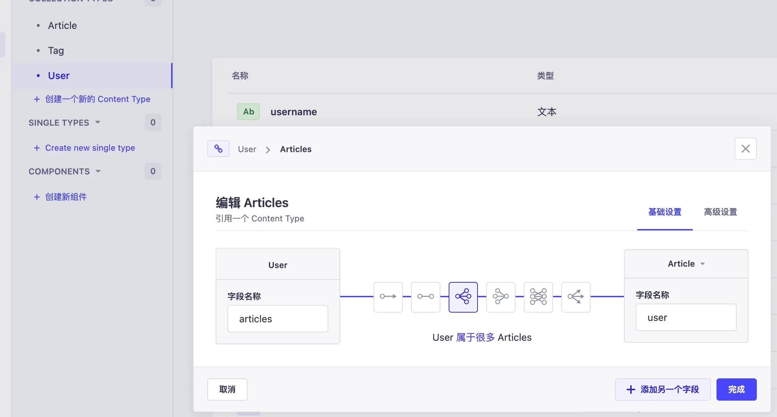
Task: Switch to the 高级设置 tab
Action: [x=720, y=212]
